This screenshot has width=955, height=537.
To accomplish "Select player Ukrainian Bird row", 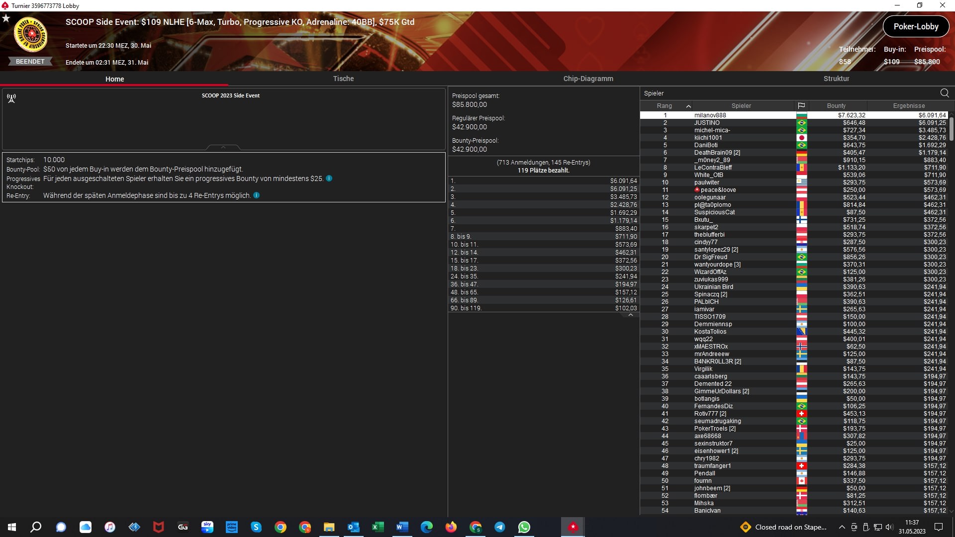I will click(794, 287).
